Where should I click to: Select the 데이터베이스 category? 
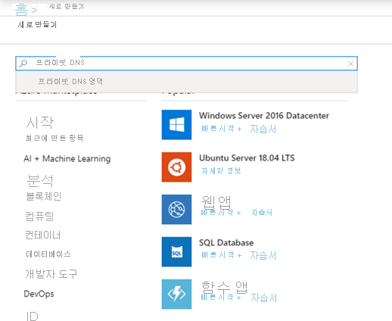click(x=48, y=254)
